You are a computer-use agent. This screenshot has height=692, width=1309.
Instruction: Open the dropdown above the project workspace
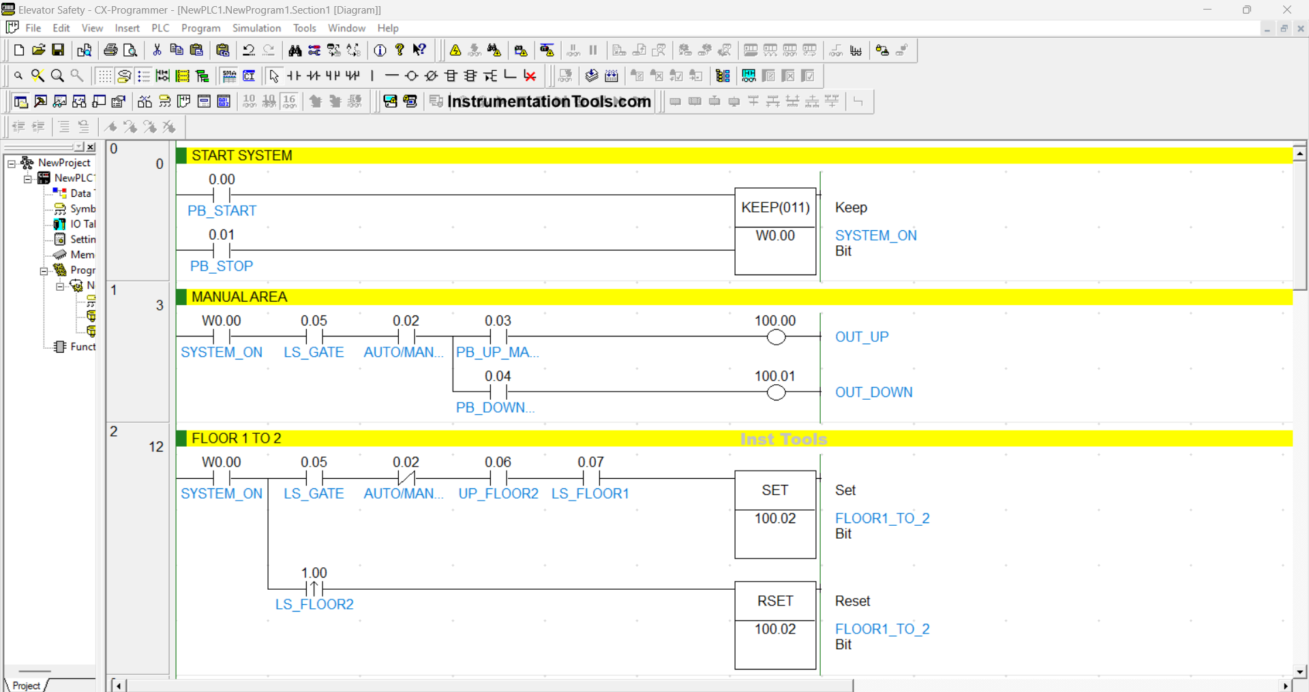click(80, 147)
